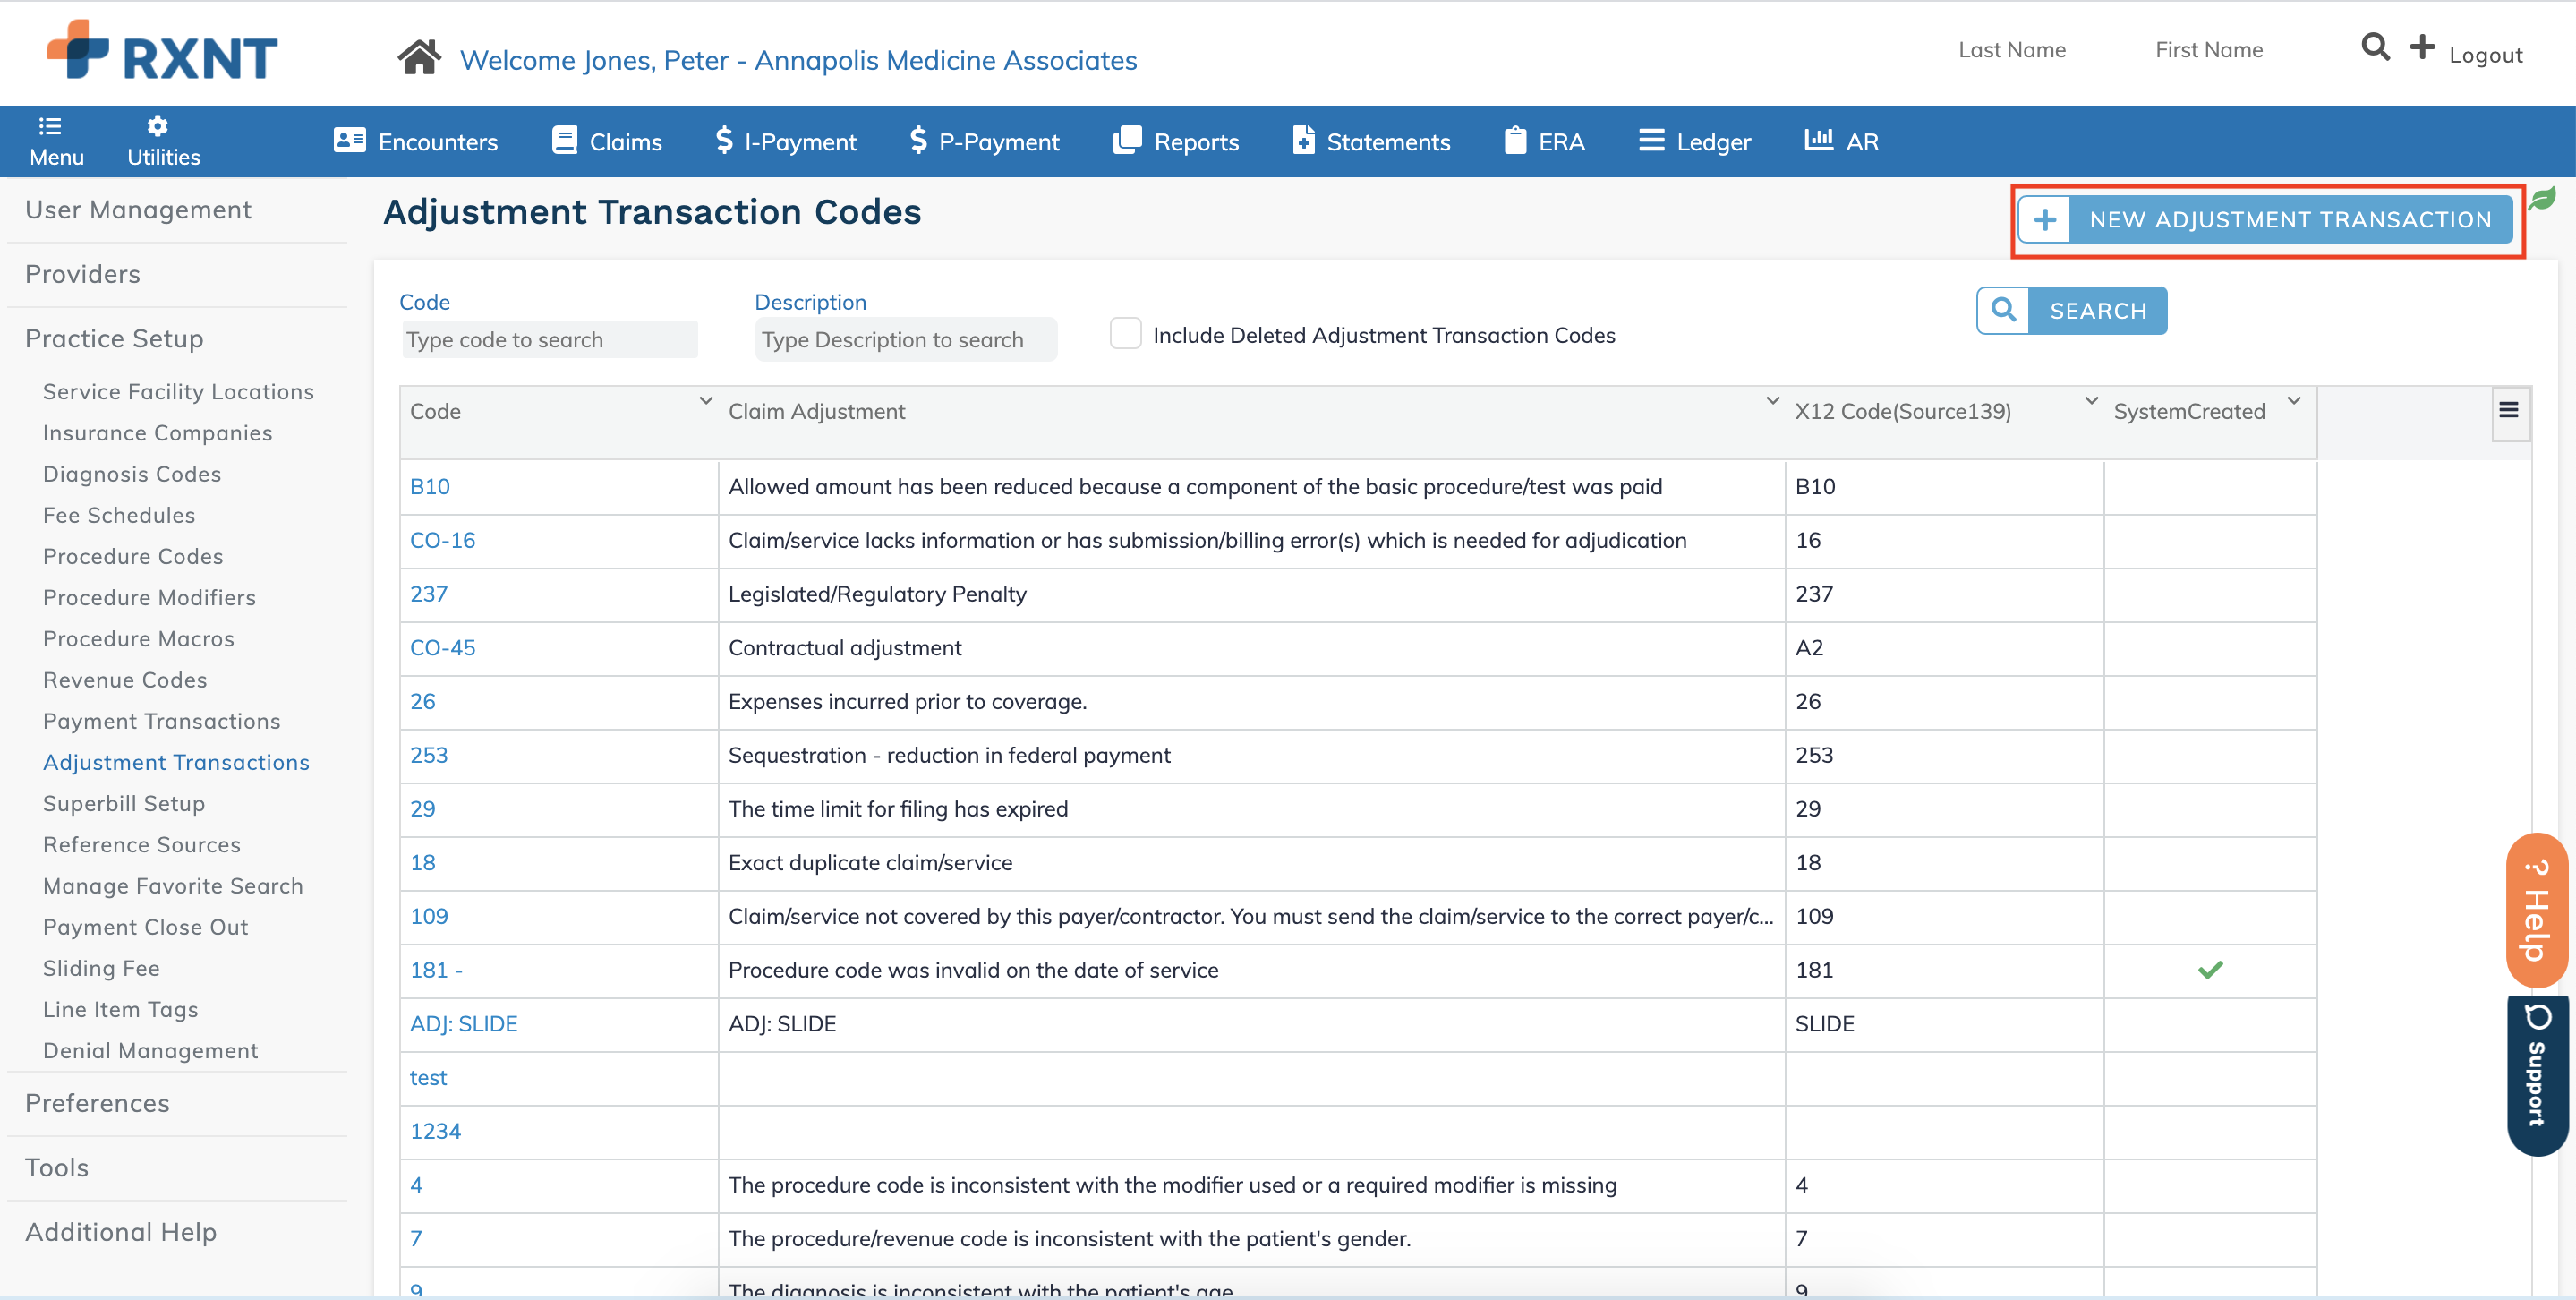Open Service Facility Locations
This screenshot has width=2576, height=1300.
point(178,392)
